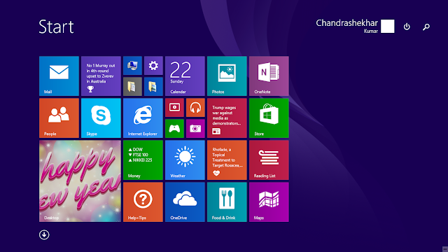Viewport: 448px width, 252px height.
Task: Open the Help+Tips tile
Action: (143, 202)
